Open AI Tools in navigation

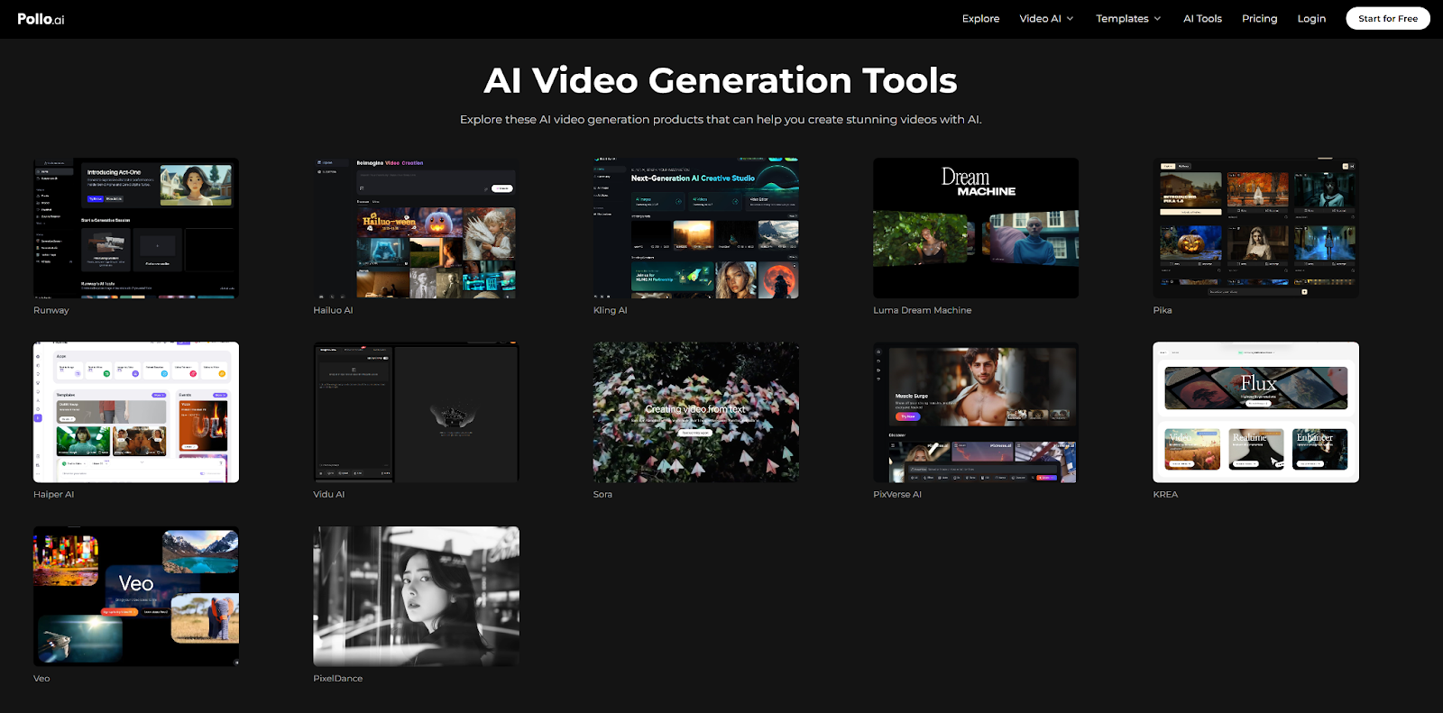point(1202,19)
